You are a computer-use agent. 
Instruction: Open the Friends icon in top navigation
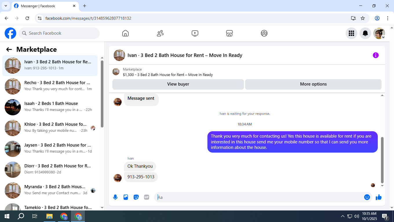(x=160, y=33)
